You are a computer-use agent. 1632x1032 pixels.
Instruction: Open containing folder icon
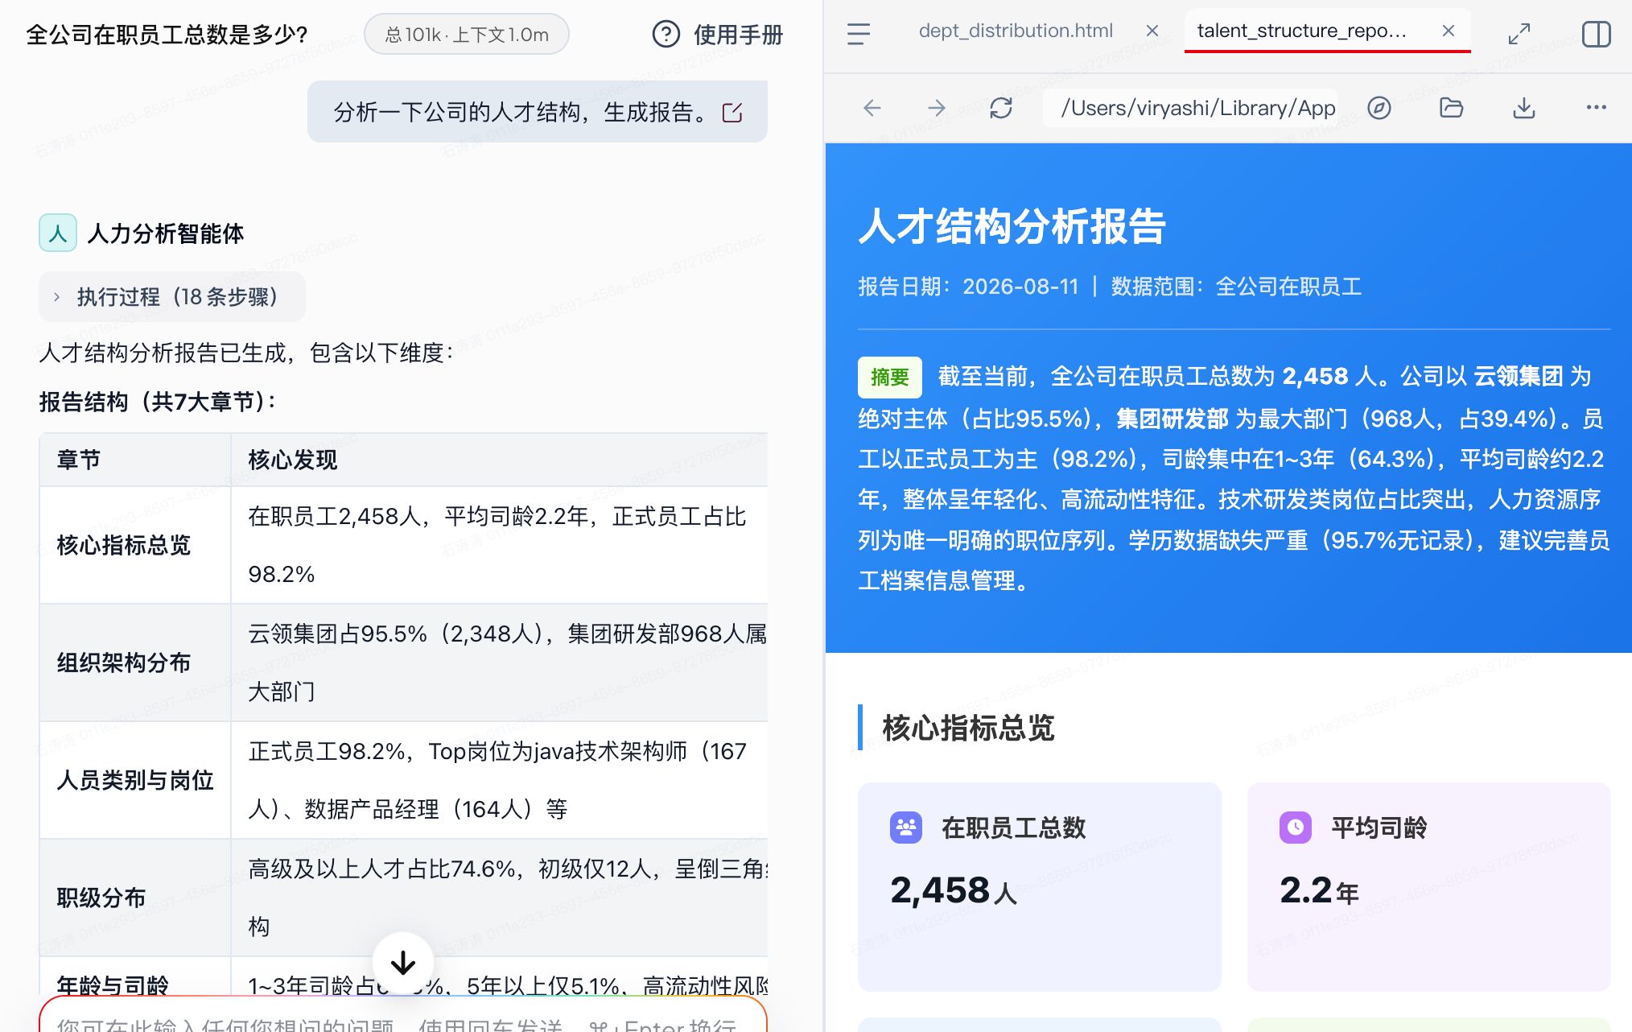coord(1451,108)
